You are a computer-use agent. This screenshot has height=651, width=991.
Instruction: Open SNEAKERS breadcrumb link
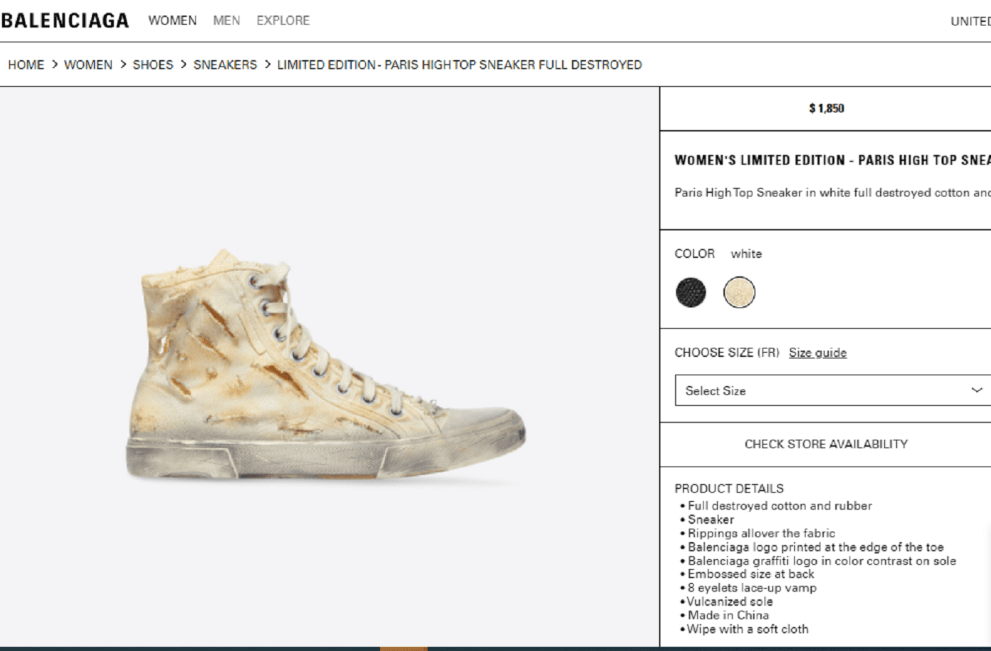tap(225, 64)
